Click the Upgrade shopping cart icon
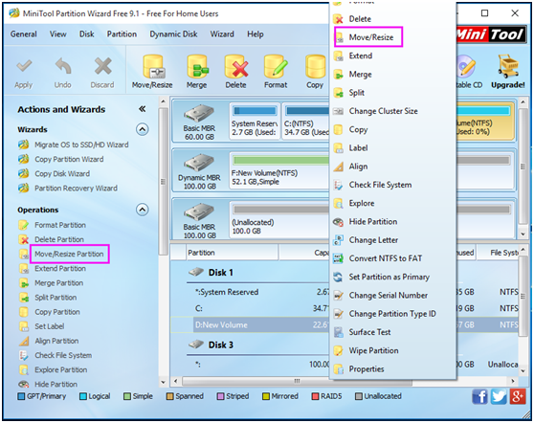Viewport: 534px width, 423px height. [508, 66]
